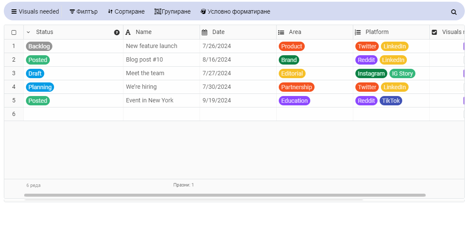
Task: Click the Brand area tag
Action: (x=289, y=60)
